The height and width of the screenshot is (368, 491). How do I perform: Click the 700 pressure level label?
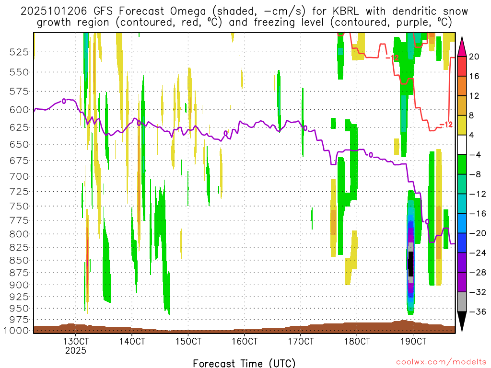pos(19,176)
